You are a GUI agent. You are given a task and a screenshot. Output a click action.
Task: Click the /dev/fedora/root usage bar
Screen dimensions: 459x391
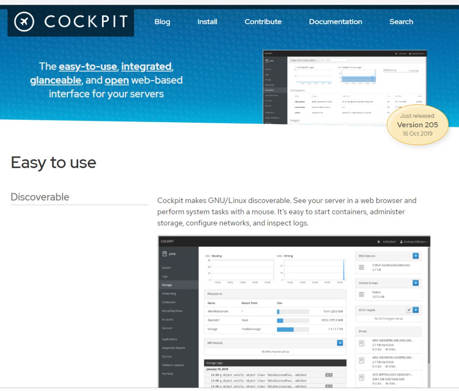[x=293, y=312]
